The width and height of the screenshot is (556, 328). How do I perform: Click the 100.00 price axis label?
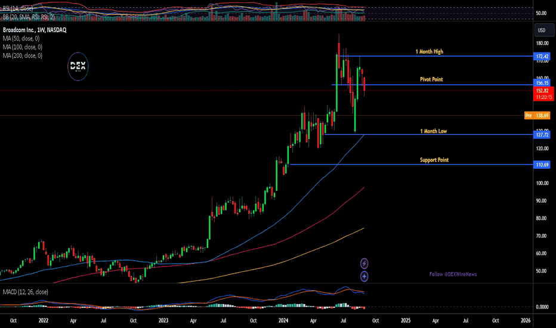coord(542,183)
